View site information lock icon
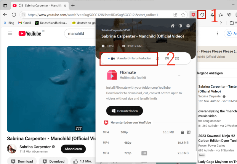The width and height of the screenshot is (237, 164). (23, 15)
